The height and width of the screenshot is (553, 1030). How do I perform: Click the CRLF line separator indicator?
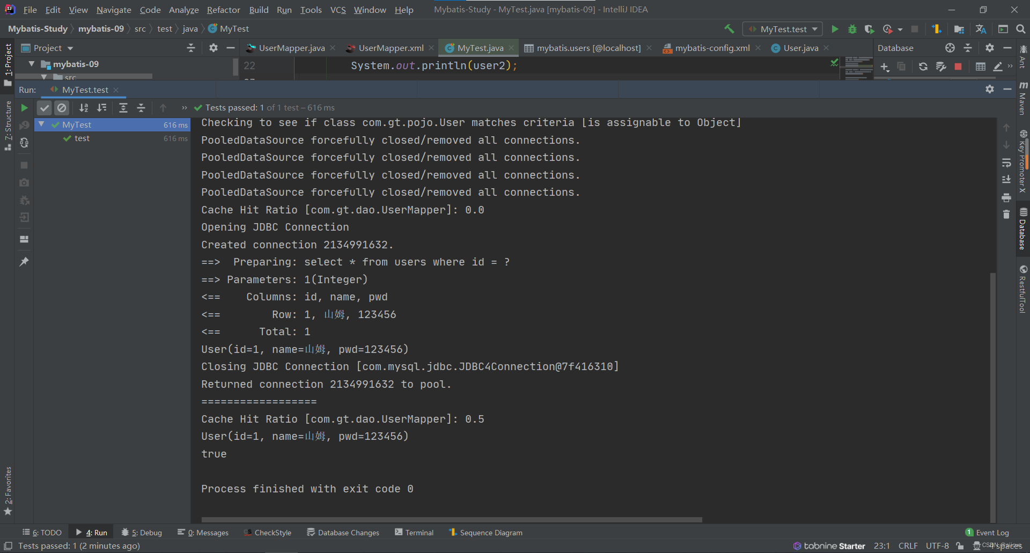pos(908,546)
